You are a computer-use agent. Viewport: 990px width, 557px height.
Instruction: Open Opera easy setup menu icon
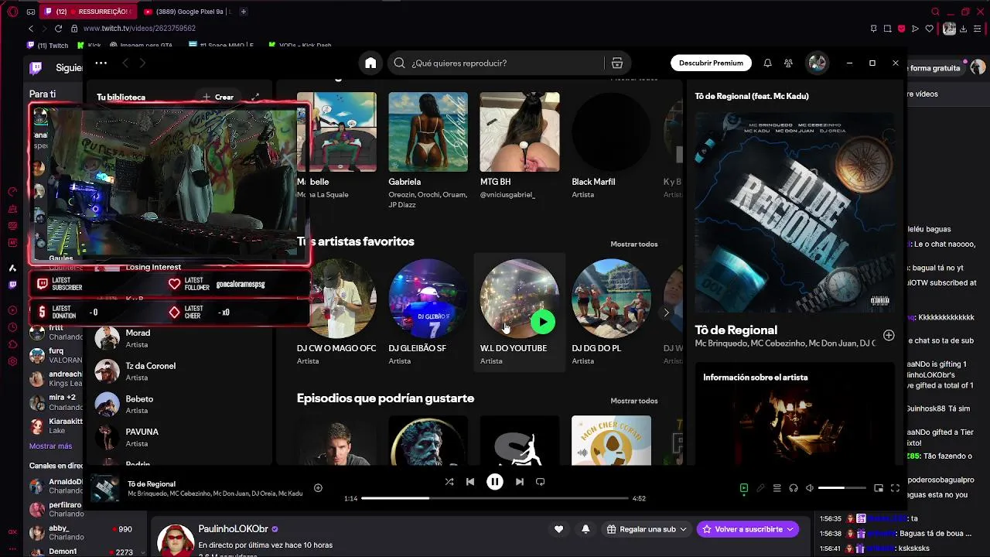(978, 29)
